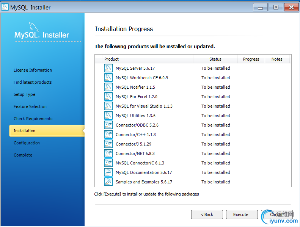Select the MySQL Connector/C 6.1.3 text
Screen dimensions: 300x227
[140, 163]
